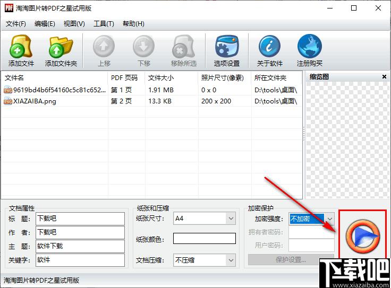Open the View (视图) menu
This screenshot has width=391, height=288.
point(74,24)
